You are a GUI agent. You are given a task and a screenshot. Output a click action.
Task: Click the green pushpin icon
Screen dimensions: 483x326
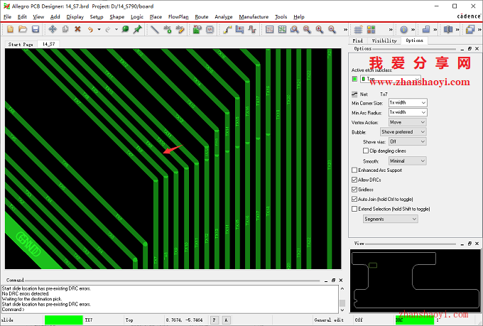(137, 29)
